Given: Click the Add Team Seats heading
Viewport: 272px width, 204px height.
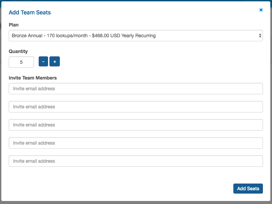Looking at the screenshot, I should click(x=30, y=12).
